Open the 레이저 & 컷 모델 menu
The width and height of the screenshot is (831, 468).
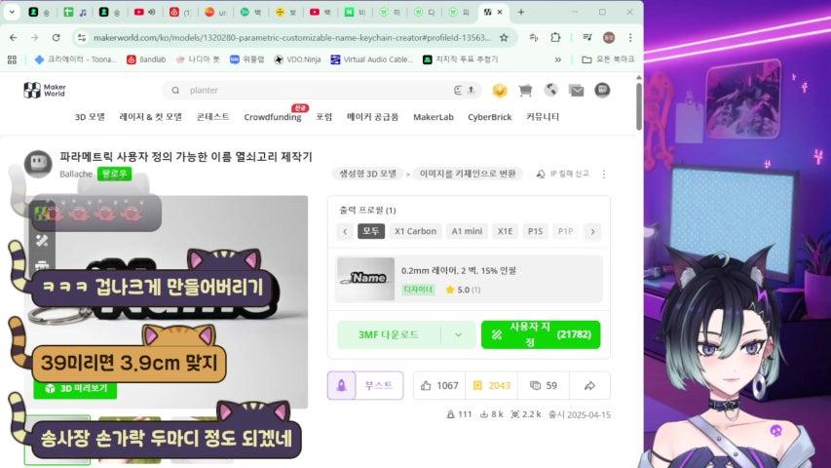coord(150,117)
